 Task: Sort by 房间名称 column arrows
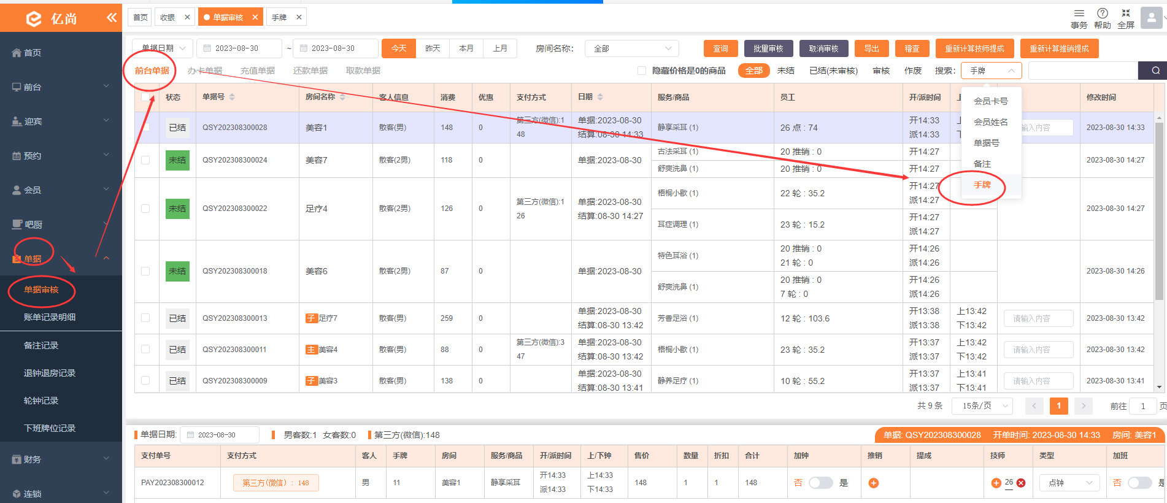342,97
